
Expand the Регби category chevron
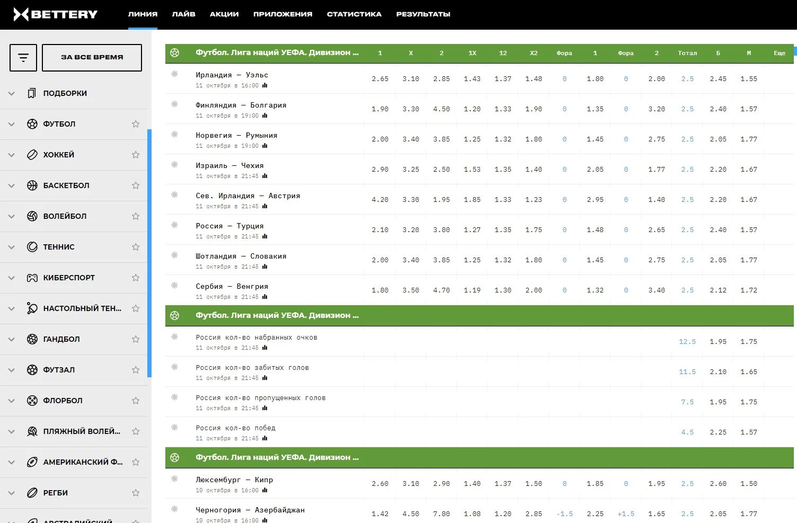point(11,493)
